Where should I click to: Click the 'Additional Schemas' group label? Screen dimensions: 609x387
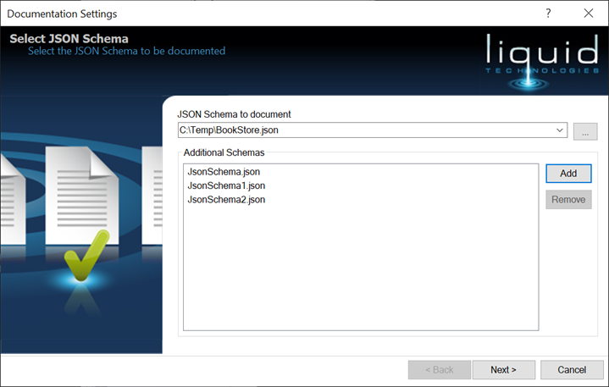click(x=224, y=152)
